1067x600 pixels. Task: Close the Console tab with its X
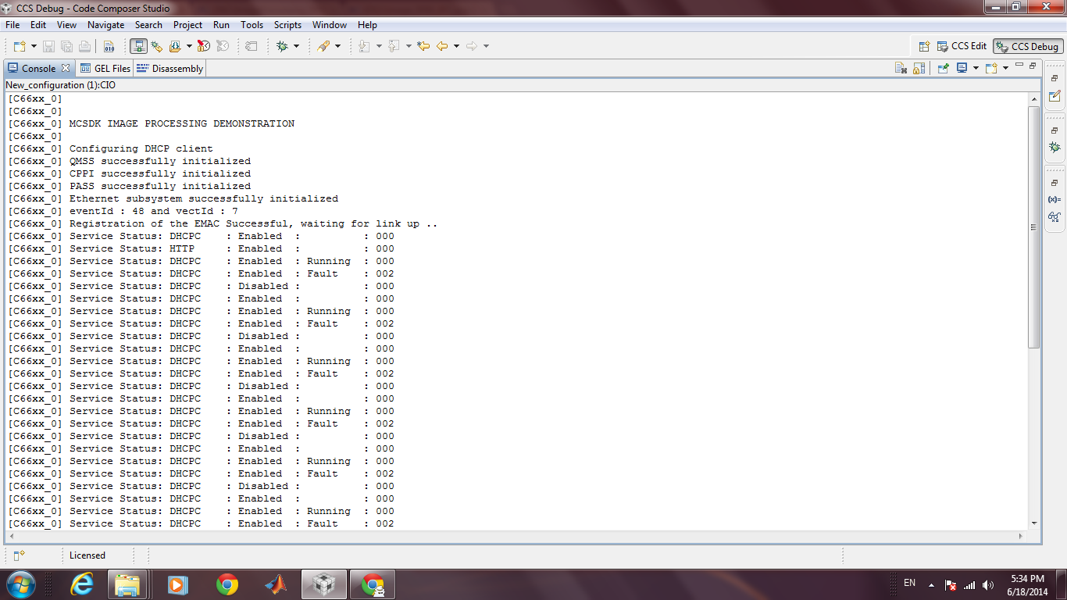coord(66,68)
